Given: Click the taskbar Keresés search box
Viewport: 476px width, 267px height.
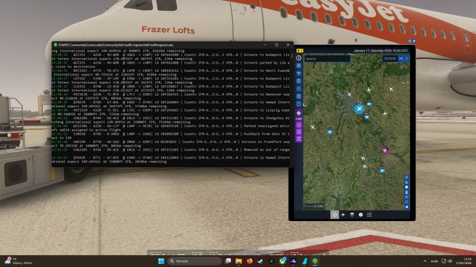Looking at the screenshot, I should click(195, 261).
